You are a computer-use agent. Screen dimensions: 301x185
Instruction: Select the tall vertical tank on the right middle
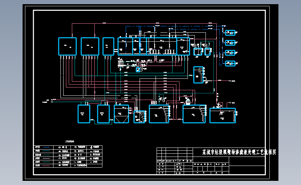click(198, 75)
